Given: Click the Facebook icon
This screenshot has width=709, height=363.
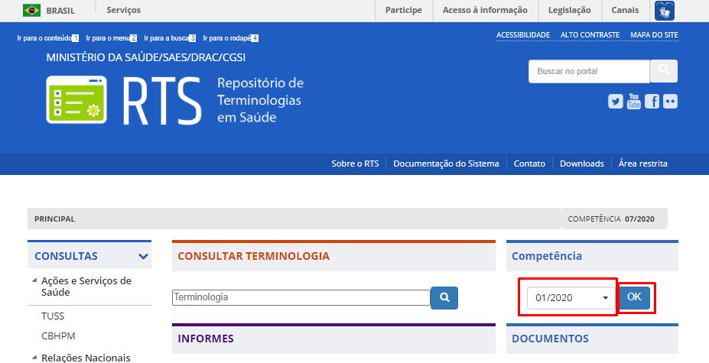Looking at the screenshot, I should (x=652, y=102).
